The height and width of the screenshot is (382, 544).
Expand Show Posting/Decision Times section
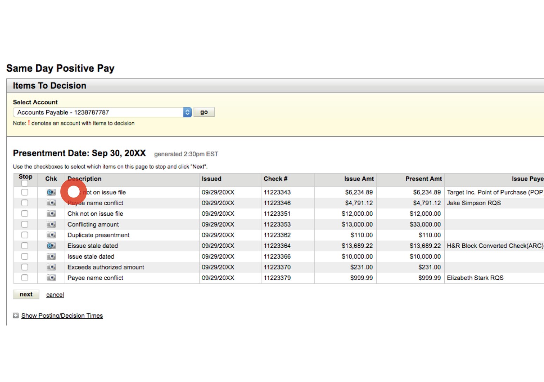(x=16, y=315)
